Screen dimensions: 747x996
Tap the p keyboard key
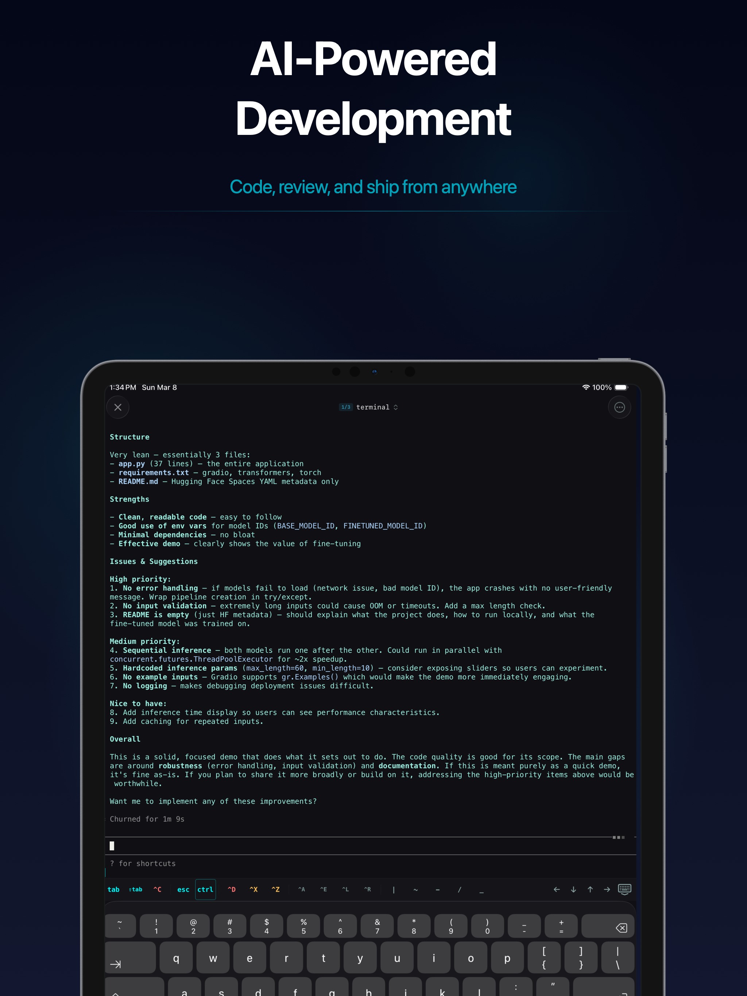point(507,957)
